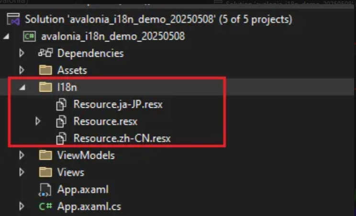
Task: Expand the Resource.resx node
Action: tap(38, 121)
